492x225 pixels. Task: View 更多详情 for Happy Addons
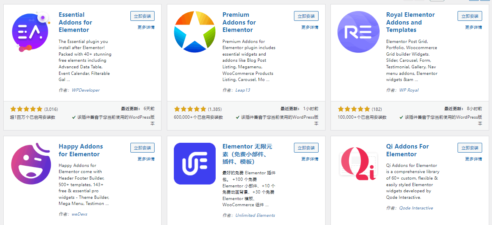(146, 159)
